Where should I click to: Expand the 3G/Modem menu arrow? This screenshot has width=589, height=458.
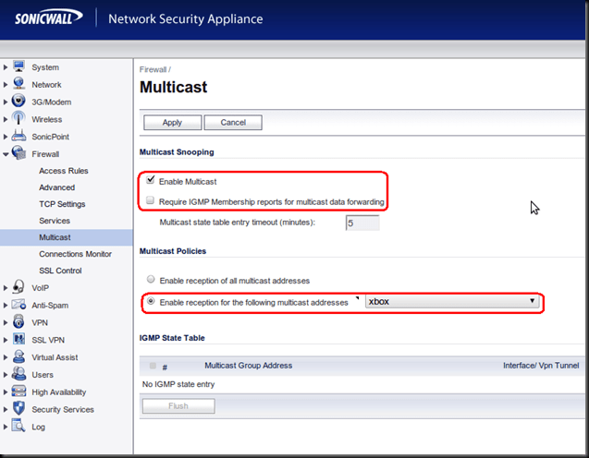pos(6,102)
